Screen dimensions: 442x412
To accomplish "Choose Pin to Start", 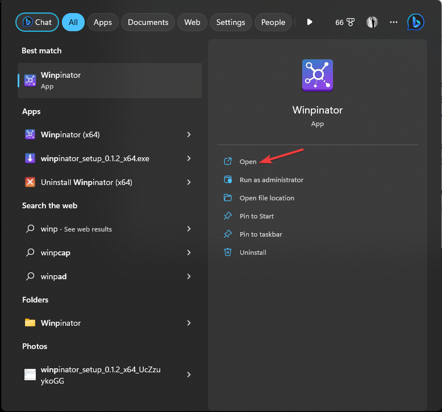I will 257,216.
